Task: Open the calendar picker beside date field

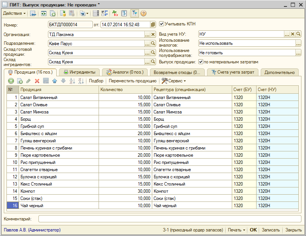Action: point(153,25)
